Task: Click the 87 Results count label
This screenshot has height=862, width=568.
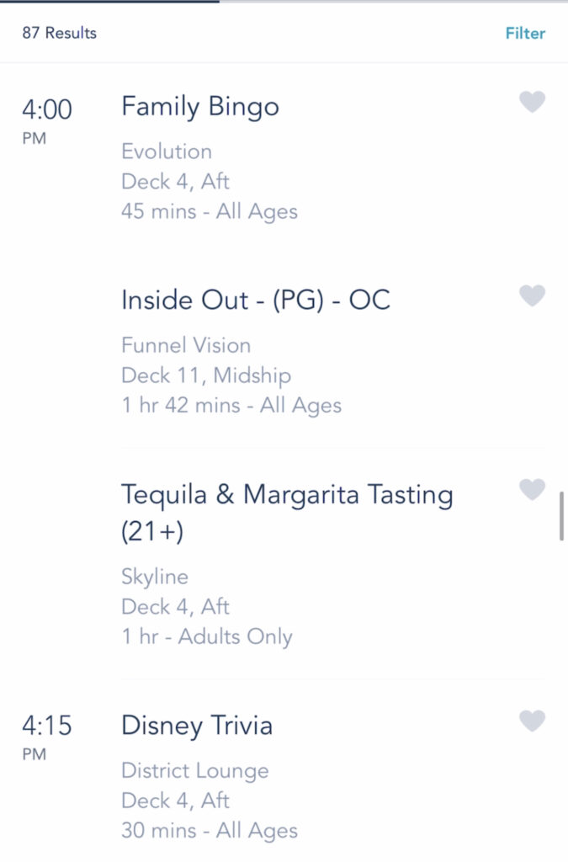Action: click(x=60, y=33)
